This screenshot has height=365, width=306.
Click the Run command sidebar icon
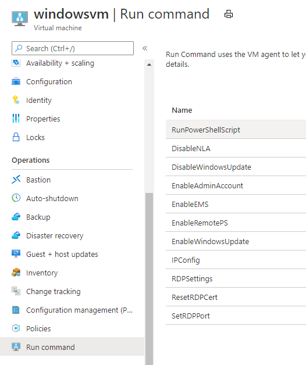pyautogui.click(x=16, y=347)
